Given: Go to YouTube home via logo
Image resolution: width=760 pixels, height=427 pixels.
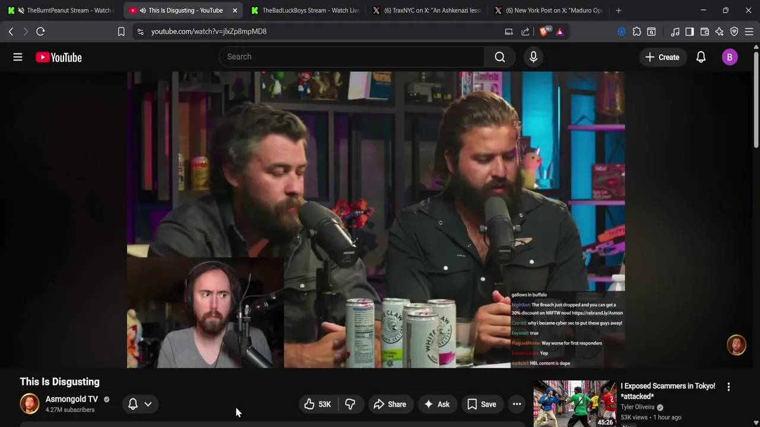Looking at the screenshot, I should tap(58, 57).
